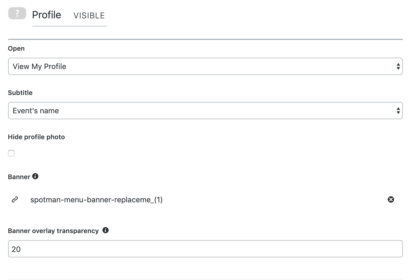Remove the spotman-menu-banner-replaceme_(1) file

pos(391,199)
